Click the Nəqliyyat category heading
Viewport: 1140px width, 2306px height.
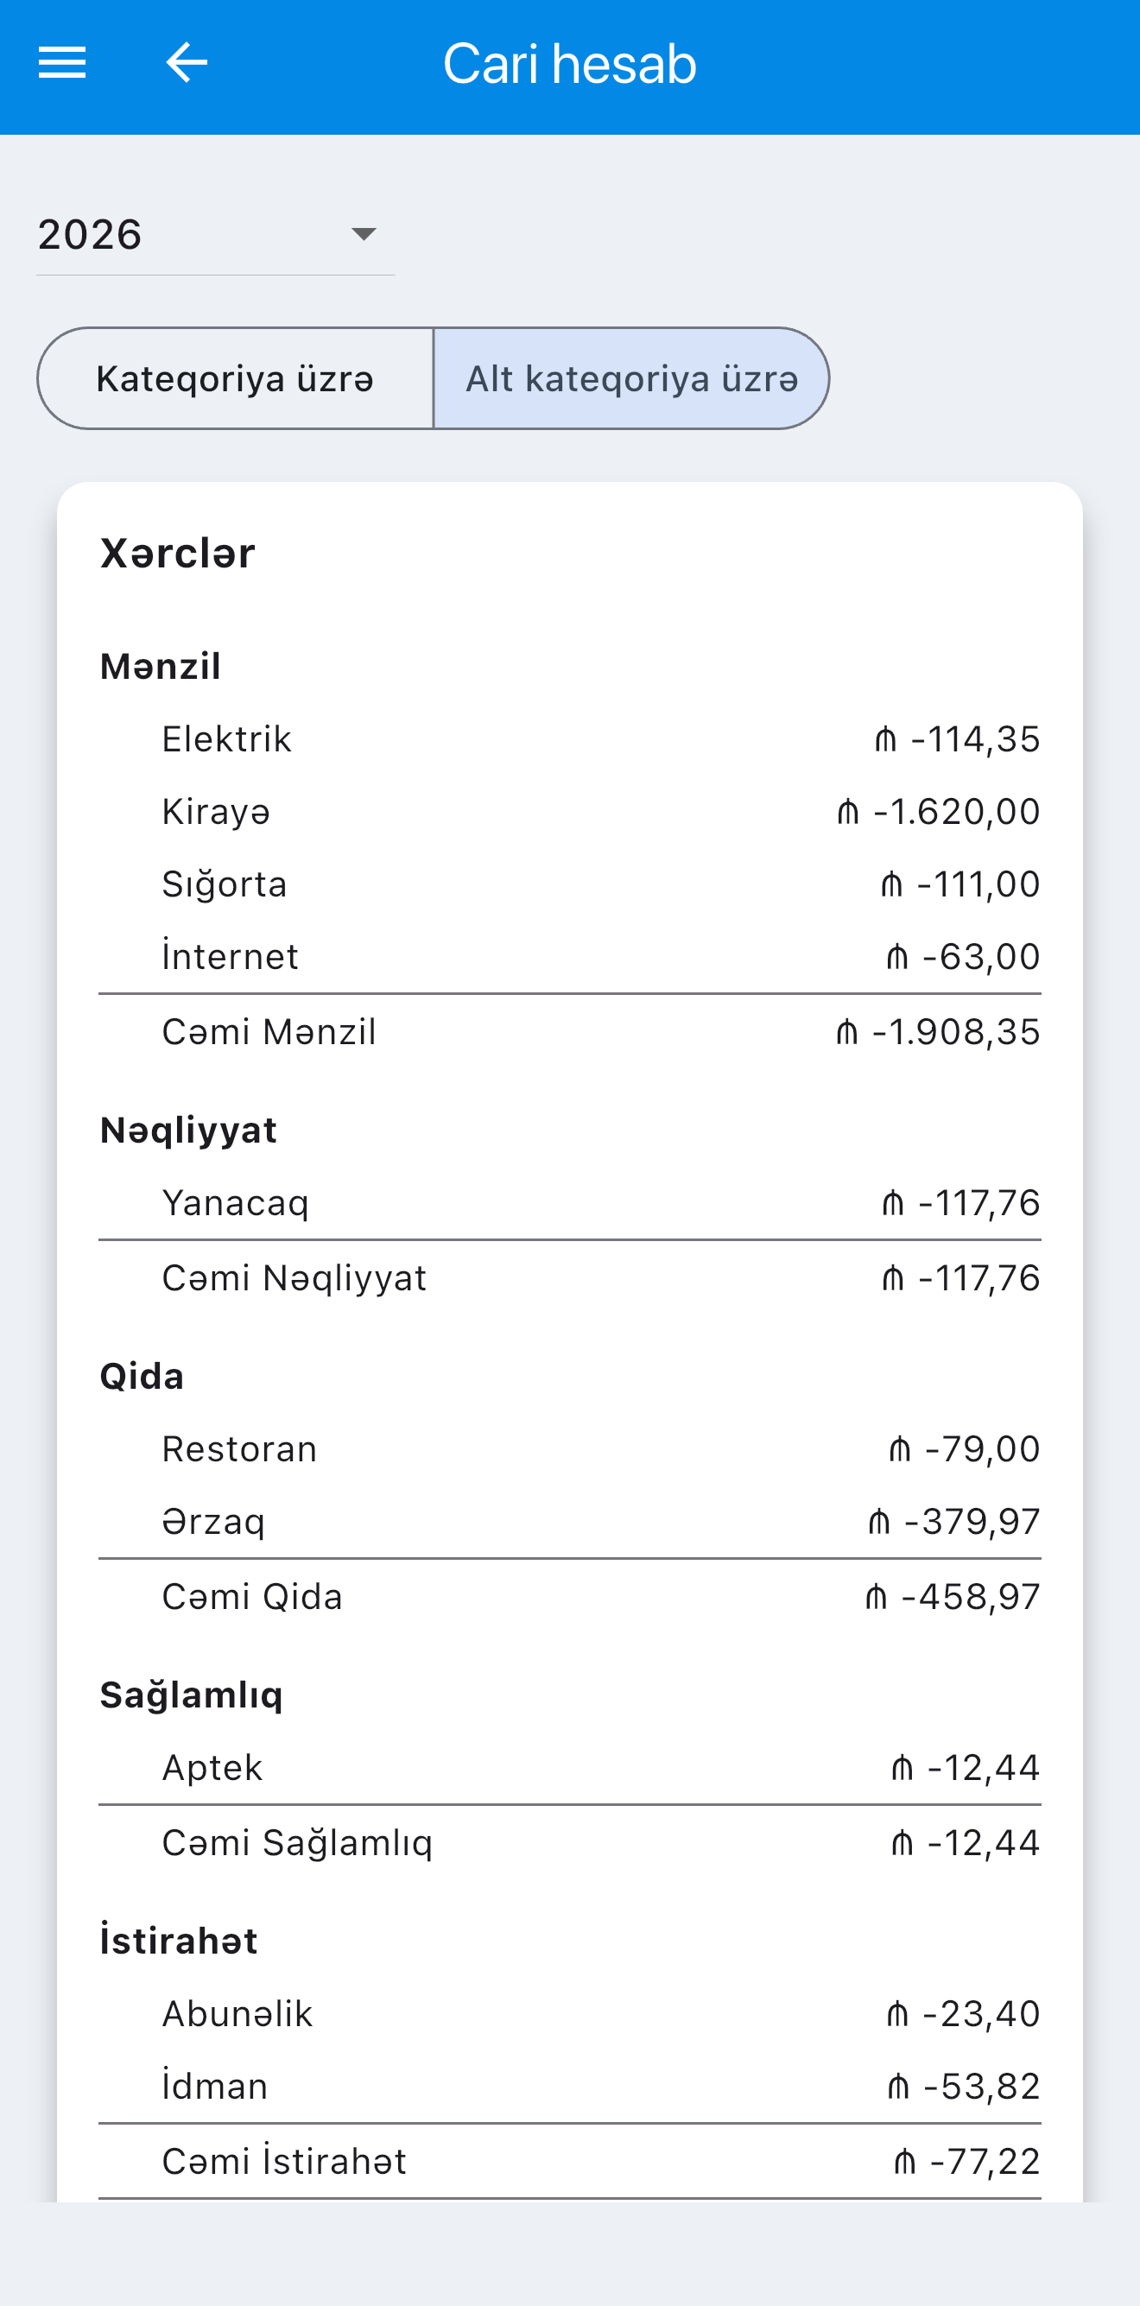point(189,1131)
